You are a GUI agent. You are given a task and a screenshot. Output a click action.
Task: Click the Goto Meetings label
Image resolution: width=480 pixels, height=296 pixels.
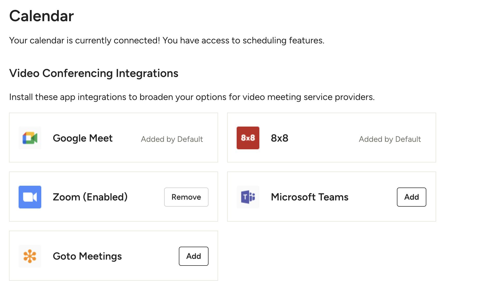[x=87, y=256]
